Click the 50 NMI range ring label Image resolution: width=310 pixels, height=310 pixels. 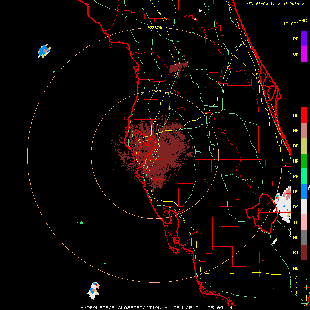155,91
